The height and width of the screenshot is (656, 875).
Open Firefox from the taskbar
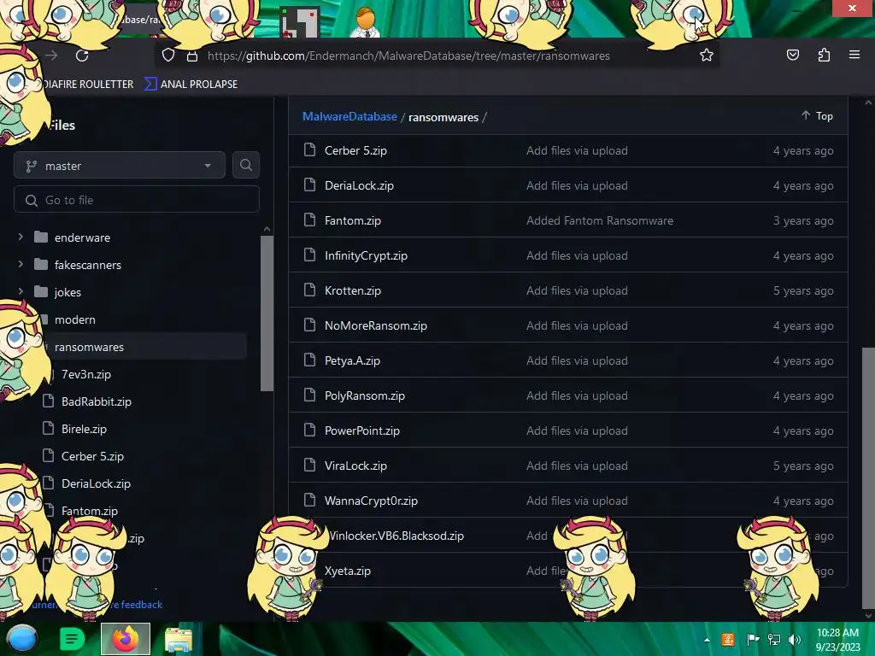tap(126, 639)
